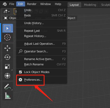Screen dimensions: 110x108
Task: Open the File menu
Action: pos(12,4)
